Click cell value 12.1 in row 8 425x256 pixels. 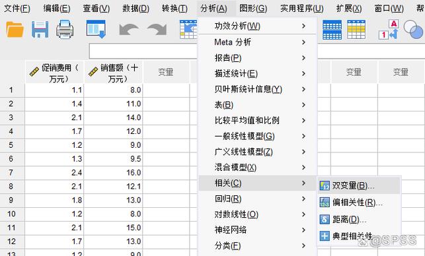[113, 187]
